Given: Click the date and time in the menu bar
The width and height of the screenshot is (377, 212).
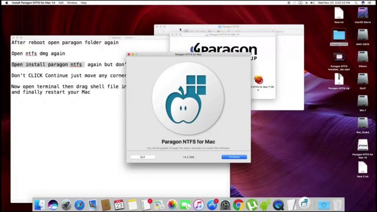Looking at the screenshot, I should pos(334,2).
